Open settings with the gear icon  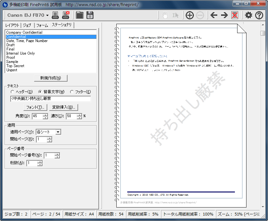tap(248, 15)
